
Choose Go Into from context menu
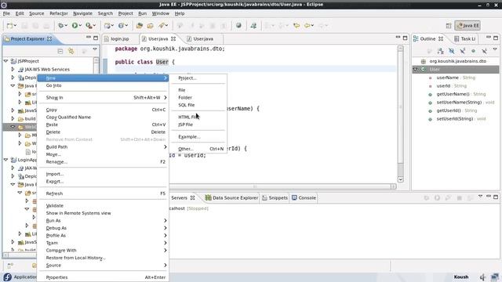click(103, 85)
